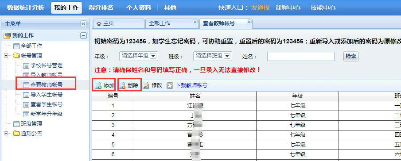
Task: Click list icon beside 查看学生帐号
Action: 26,104
